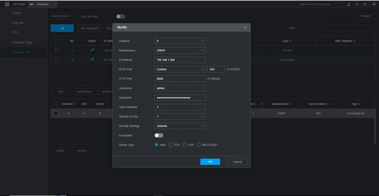Check the select-all box in added devices header
The width and height of the screenshot is (379, 196).
[56, 104]
